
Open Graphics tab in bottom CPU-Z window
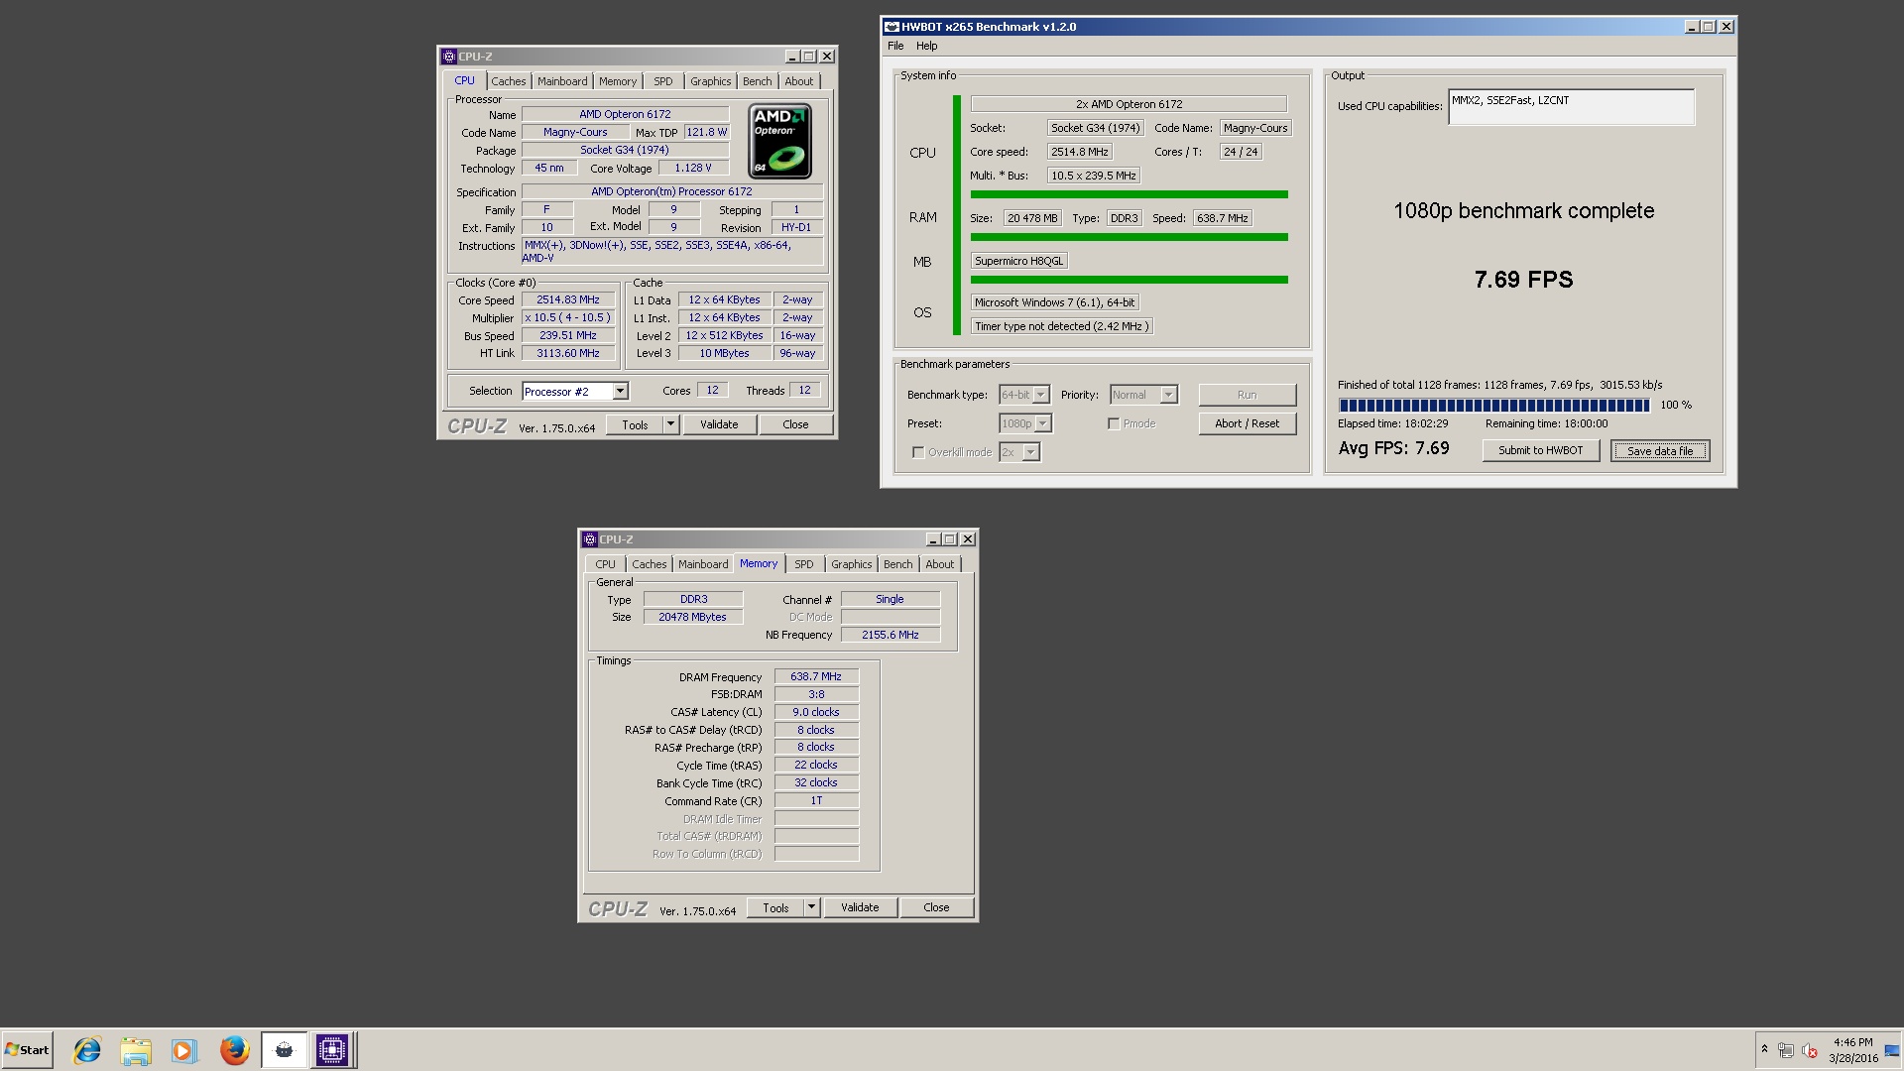[851, 564]
